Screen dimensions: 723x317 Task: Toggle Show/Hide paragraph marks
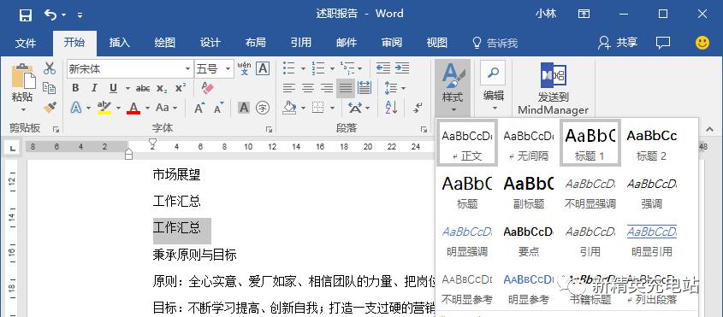pyautogui.click(x=418, y=108)
